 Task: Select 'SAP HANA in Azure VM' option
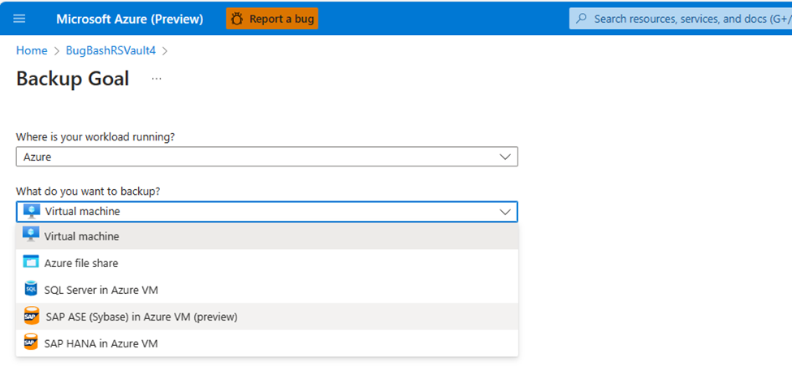(101, 343)
